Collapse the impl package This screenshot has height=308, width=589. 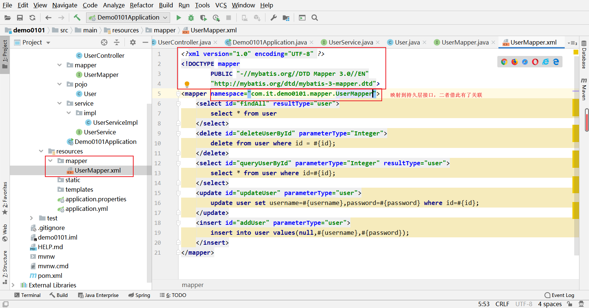point(68,113)
